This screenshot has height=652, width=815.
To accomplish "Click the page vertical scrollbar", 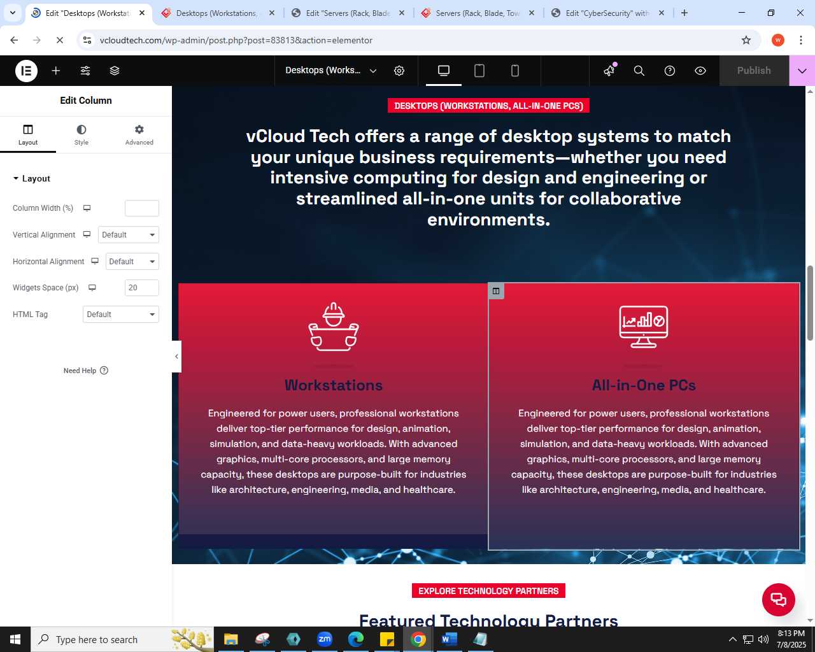I will pos(810,303).
